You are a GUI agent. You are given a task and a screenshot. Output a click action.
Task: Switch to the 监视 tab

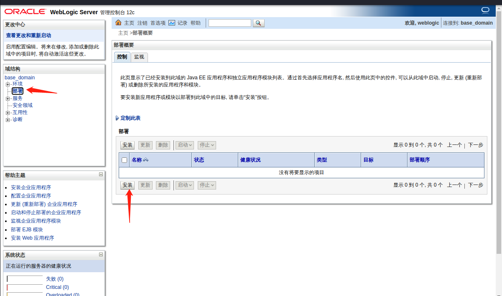click(x=139, y=57)
